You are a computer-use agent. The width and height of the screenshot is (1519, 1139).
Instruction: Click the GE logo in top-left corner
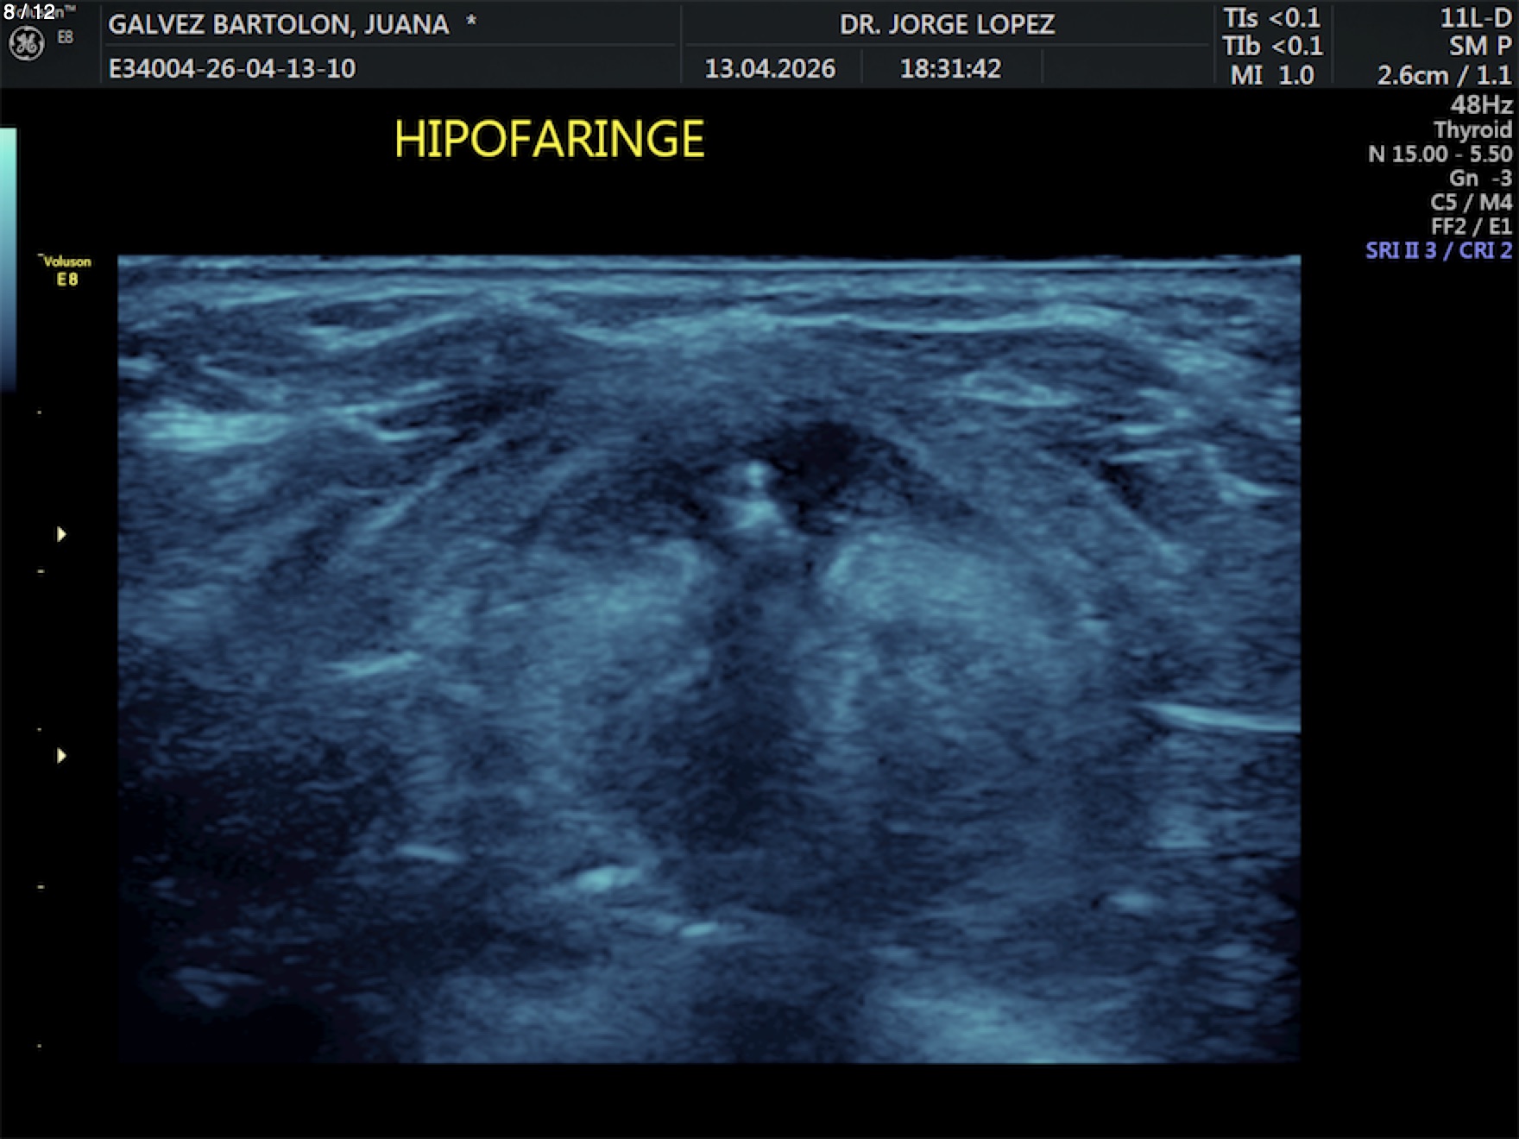click(26, 43)
